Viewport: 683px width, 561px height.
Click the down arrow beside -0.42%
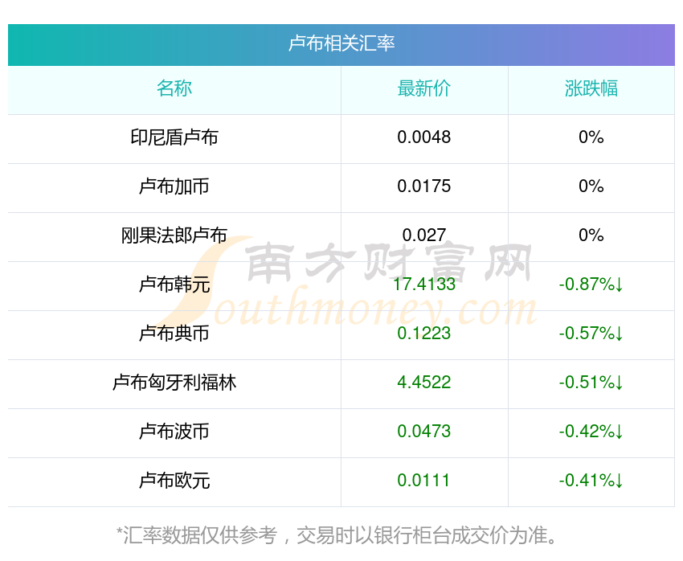pyautogui.click(x=619, y=432)
